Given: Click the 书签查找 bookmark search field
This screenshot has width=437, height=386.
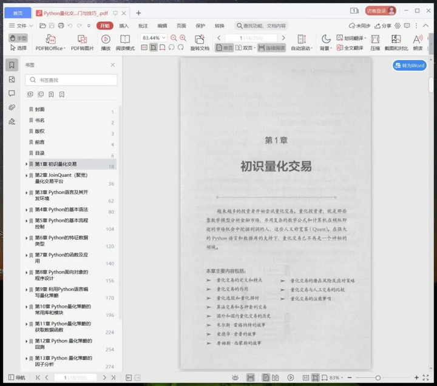Looking at the screenshot, I should pyautogui.click(x=72, y=80).
